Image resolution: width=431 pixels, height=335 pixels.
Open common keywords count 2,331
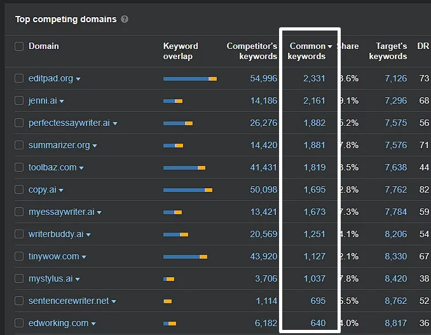click(x=314, y=79)
